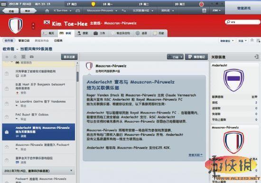261x183 pixels.
Task: Click the Anderlecht crest in related info panel
Action: pos(233,80)
